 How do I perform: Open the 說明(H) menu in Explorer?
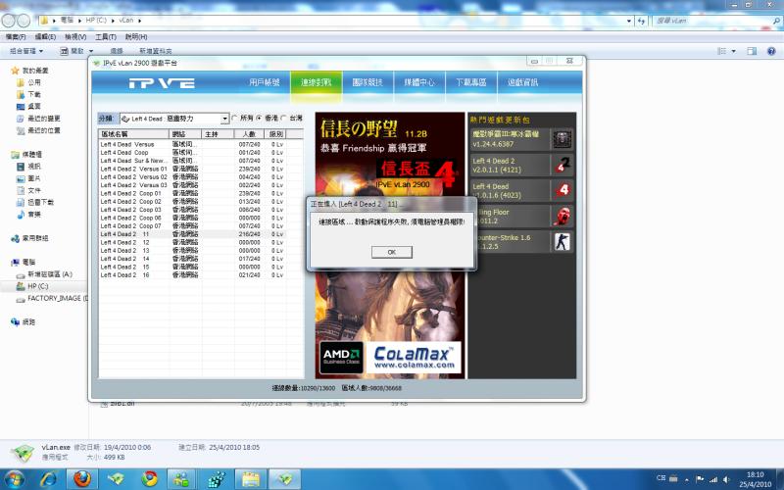(136, 37)
